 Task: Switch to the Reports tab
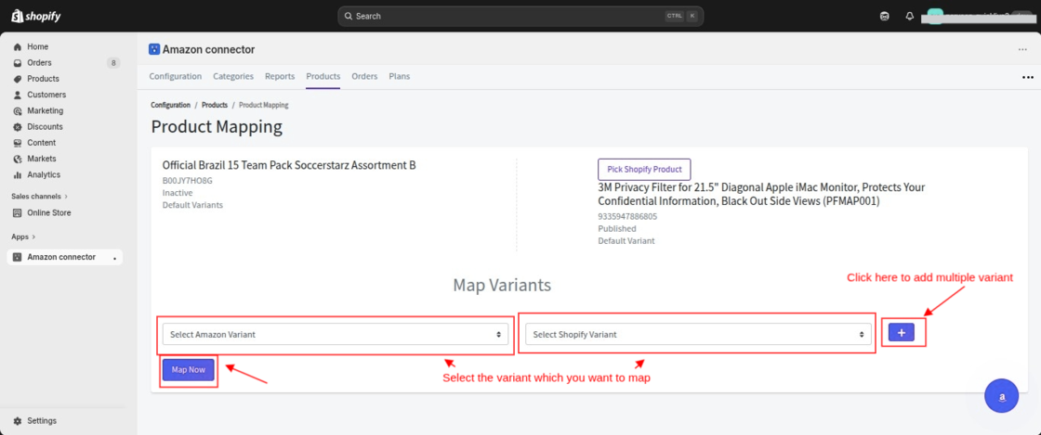click(280, 76)
